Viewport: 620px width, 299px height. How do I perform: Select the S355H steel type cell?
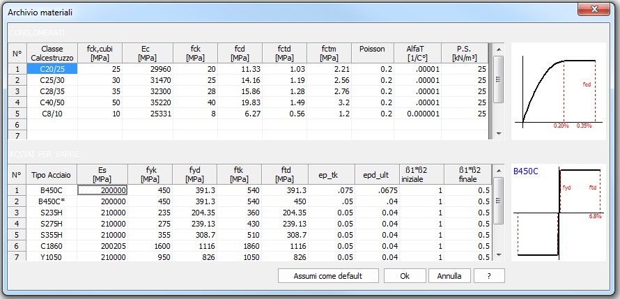pyautogui.click(x=52, y=235)
